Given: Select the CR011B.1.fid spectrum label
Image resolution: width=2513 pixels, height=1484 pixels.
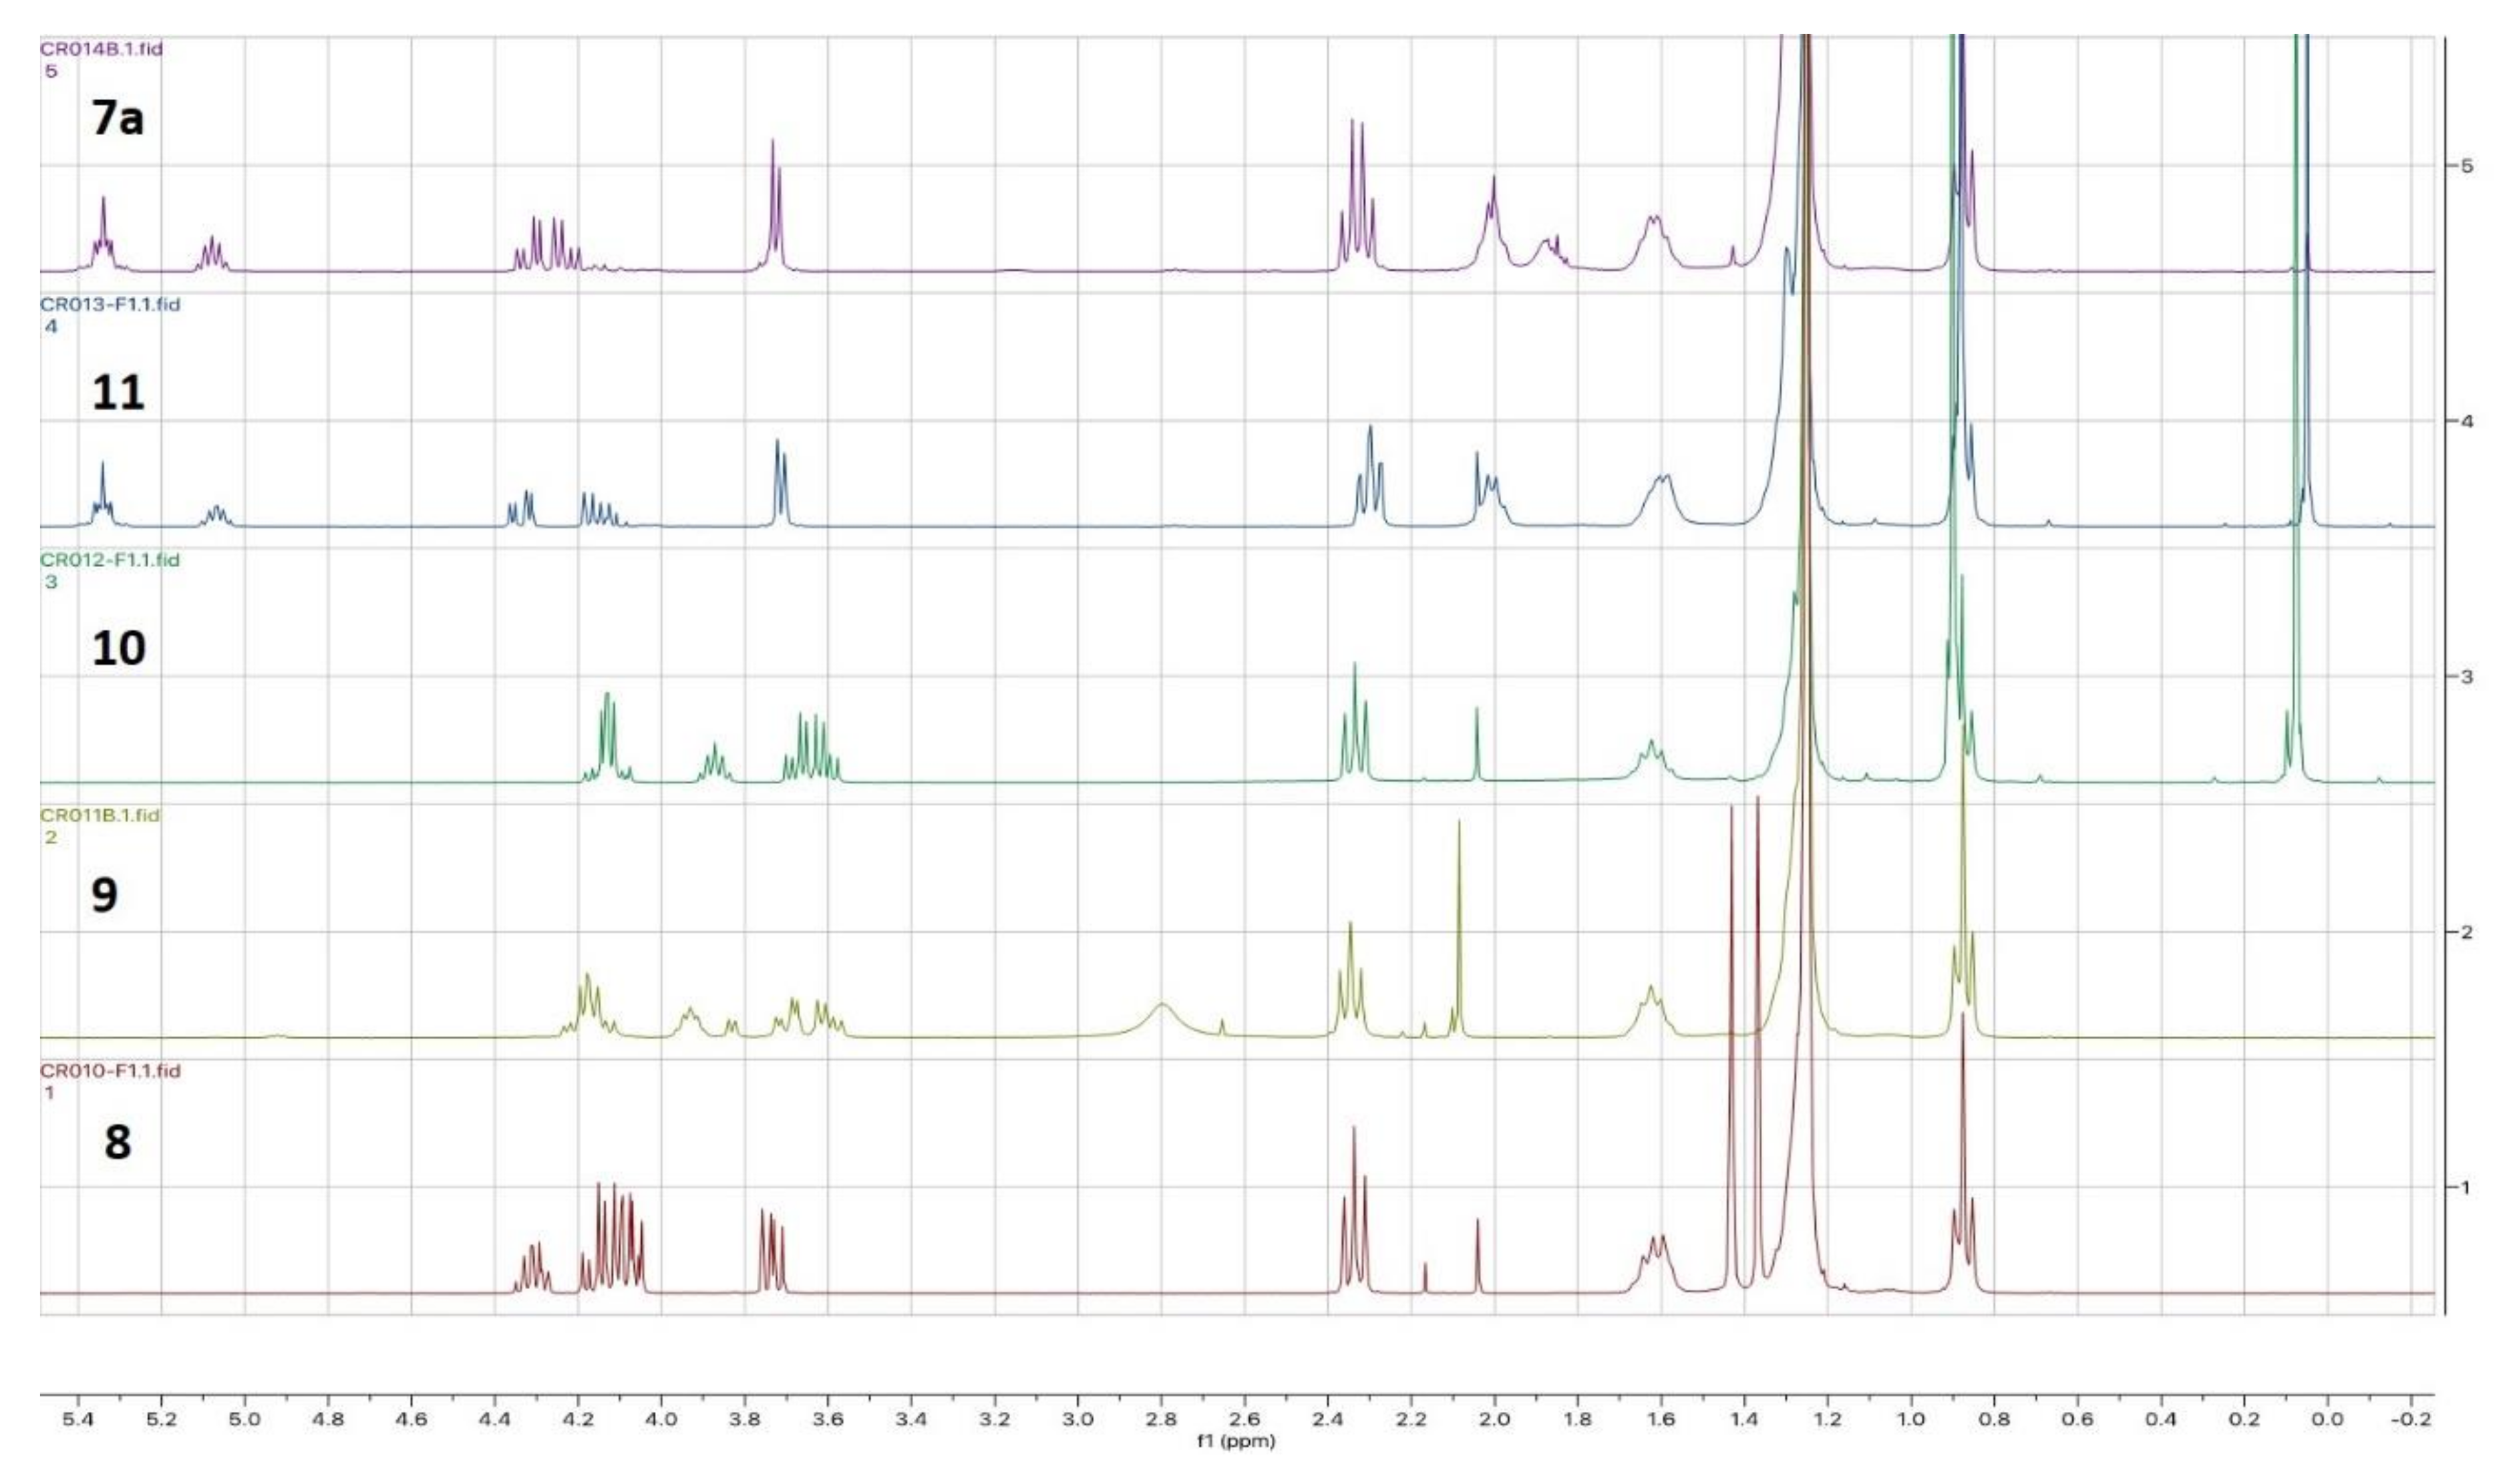Looking at the screenshot, I should click(x=100, y=815).
